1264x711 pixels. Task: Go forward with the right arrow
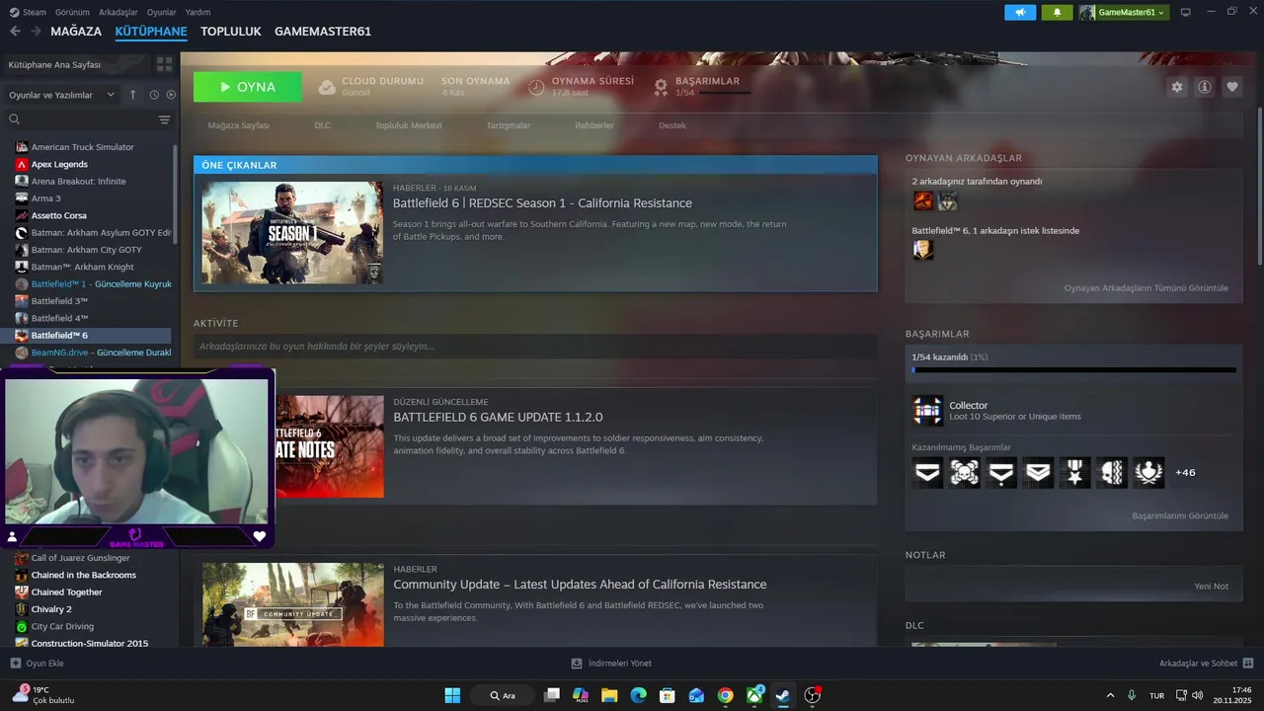click(x=36, y=32)
